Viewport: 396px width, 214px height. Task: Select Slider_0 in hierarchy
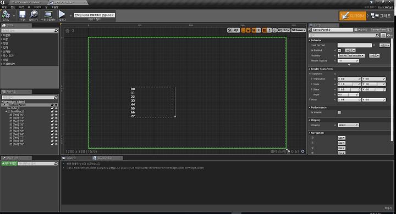click(x=15, y=108)
